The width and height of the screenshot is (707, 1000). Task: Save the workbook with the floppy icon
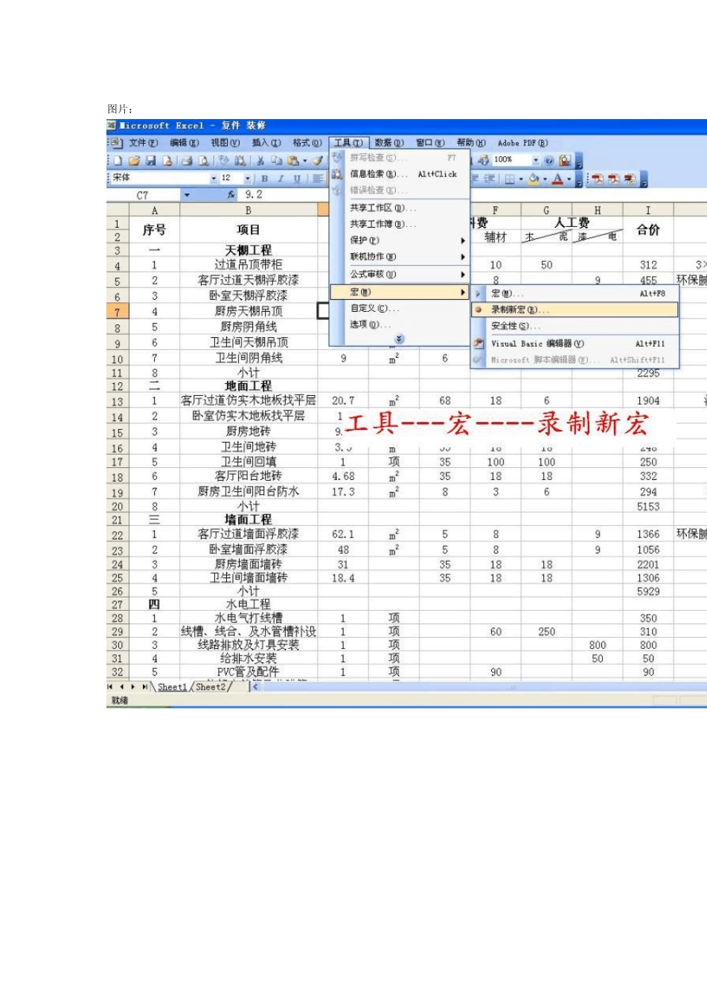tap(151, 161)
